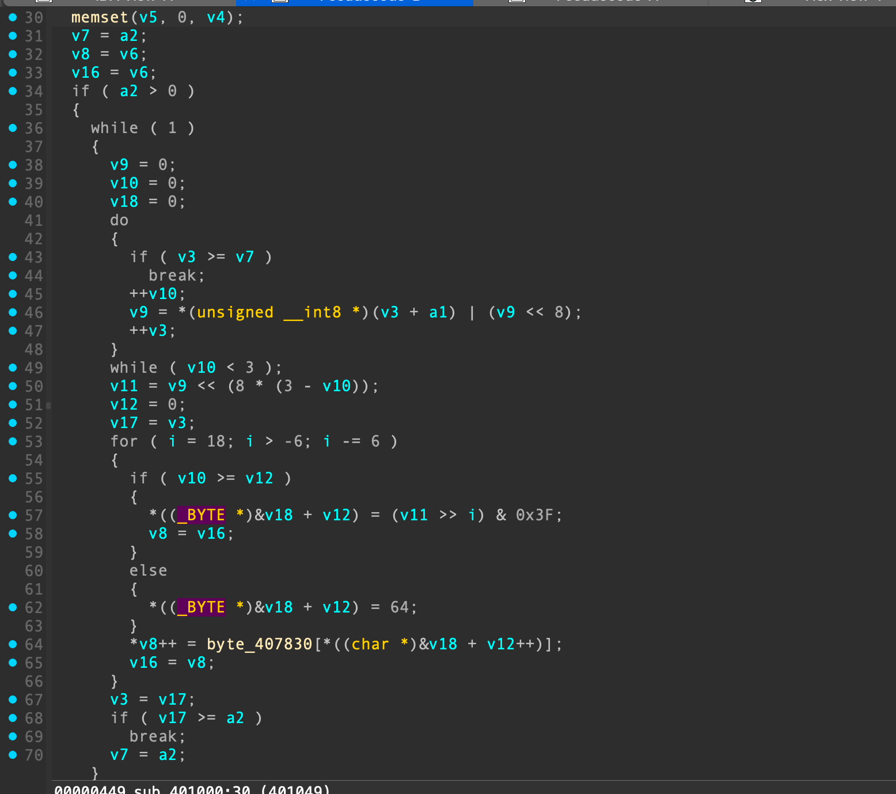Select 'break;' on line 44
The image size is (896, 794).
[176, 275]
